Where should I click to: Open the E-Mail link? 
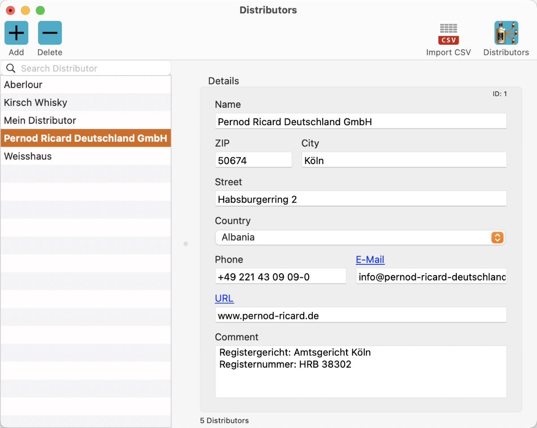[370, 259]
